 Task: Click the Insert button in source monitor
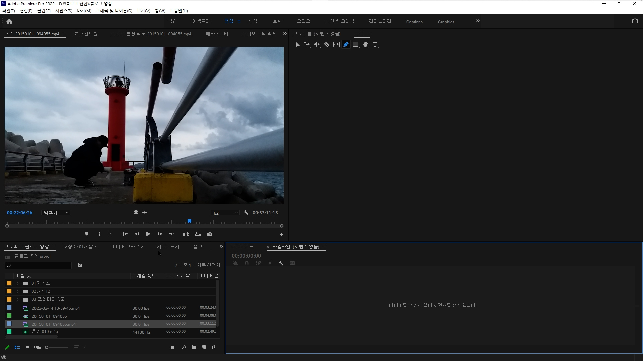pos(186,234)
